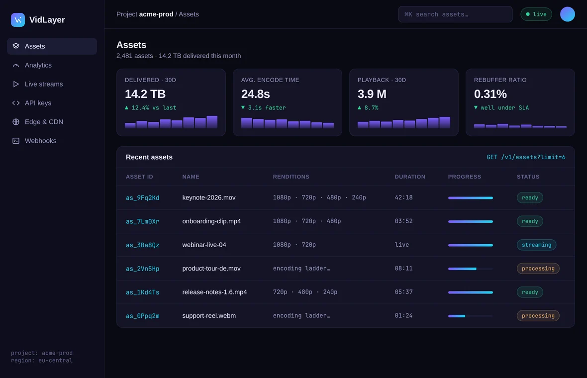
Task: Click the Delivered 30D stat card
Action: pyautogui.click(x=171, y=102)
